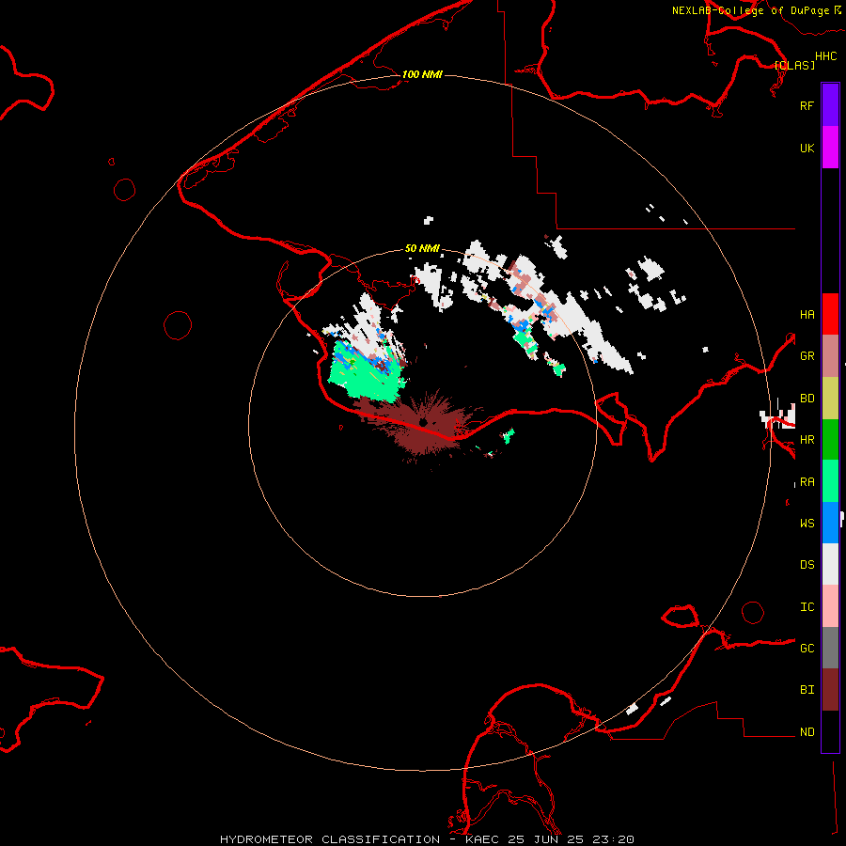This screenshot has width=846, height=846.
Task: Click the HR legend label
Action: [807, 440]
